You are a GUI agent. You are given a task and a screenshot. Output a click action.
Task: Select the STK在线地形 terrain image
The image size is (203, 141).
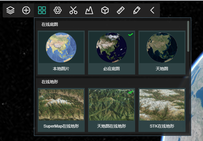[162, 105]
